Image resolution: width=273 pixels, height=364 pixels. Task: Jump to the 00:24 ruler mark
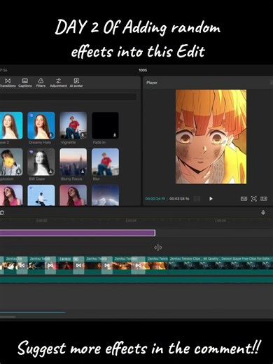131,220
